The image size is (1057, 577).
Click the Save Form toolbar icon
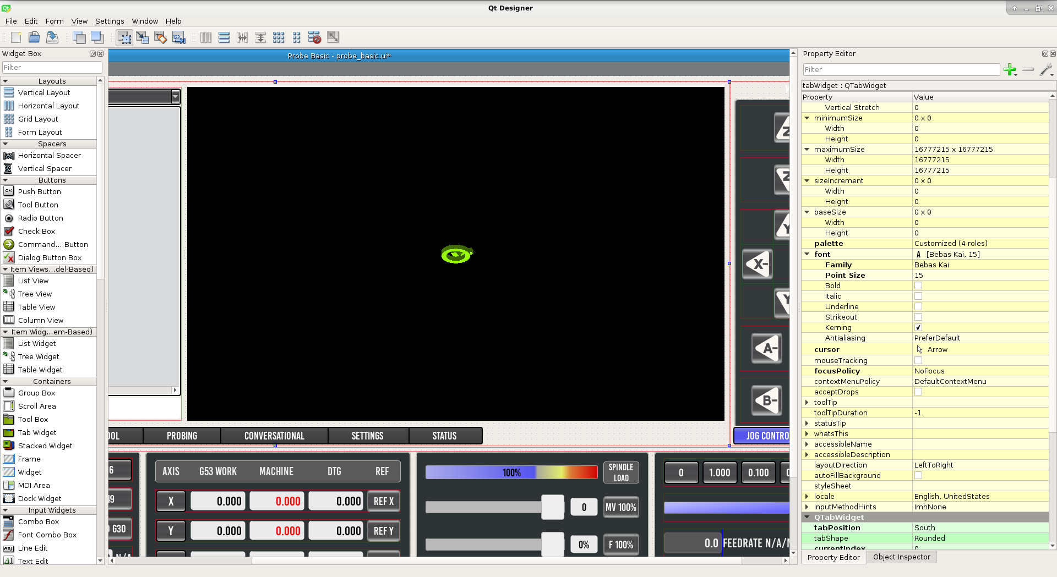52,37
